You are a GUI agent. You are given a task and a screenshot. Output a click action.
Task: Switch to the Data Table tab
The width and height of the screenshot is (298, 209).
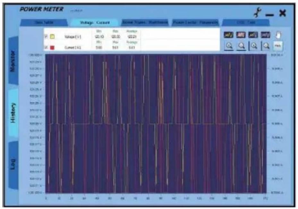tap(44, 23)
